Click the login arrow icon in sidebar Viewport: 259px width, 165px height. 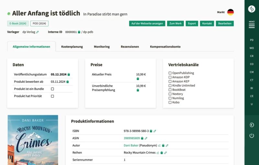(x=252, y=125)
